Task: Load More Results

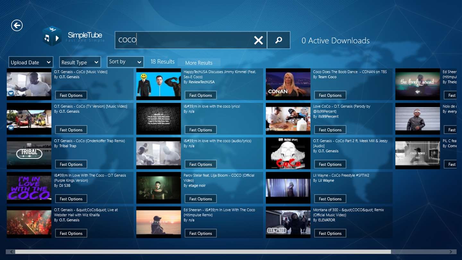Action: [x=199, y=63]
